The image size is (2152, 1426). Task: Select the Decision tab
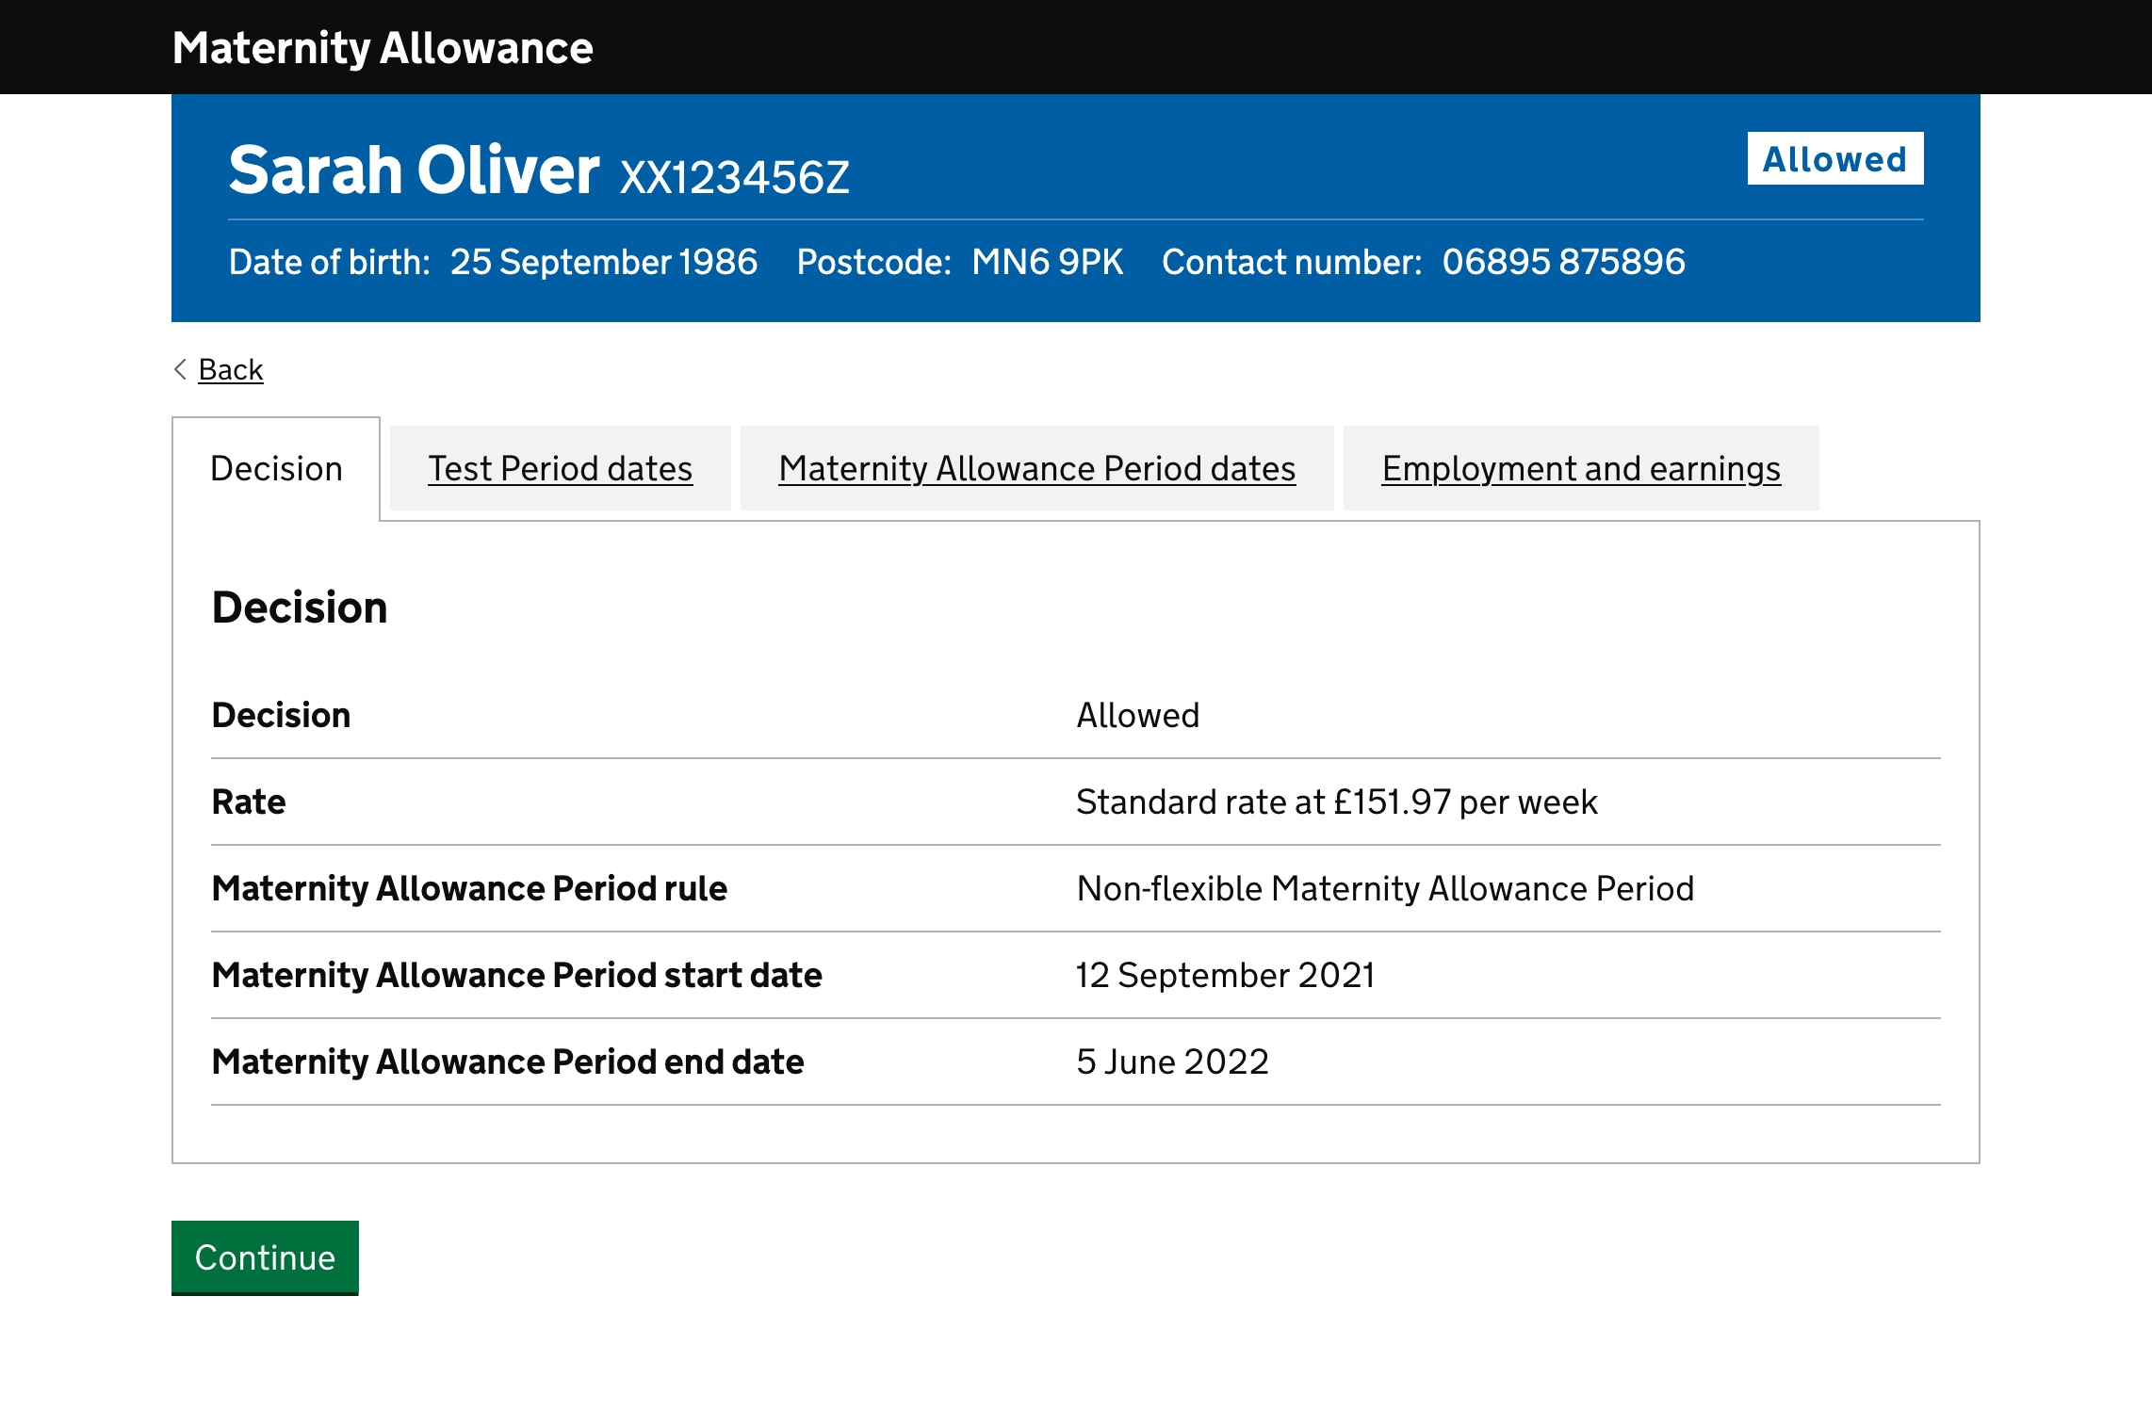(x=276, y=469)
